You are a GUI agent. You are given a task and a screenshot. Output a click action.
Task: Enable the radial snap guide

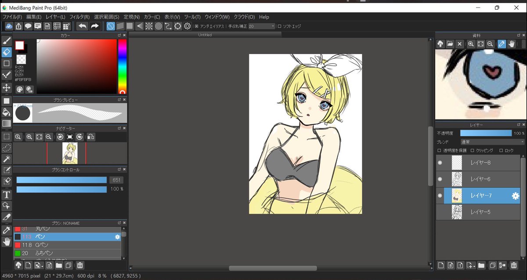tap(149, 26)
